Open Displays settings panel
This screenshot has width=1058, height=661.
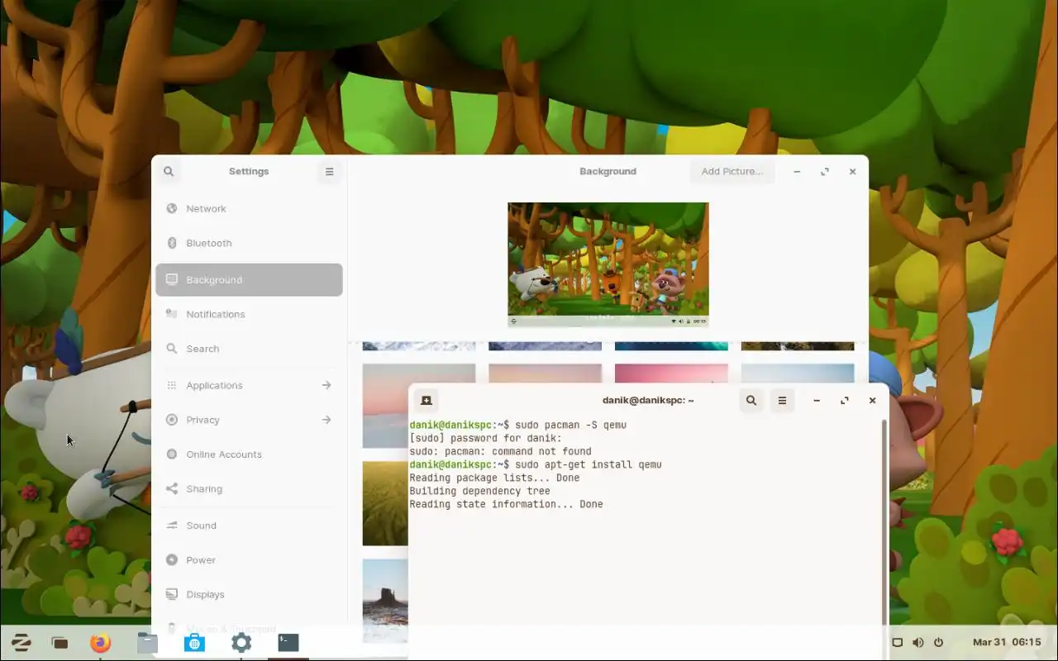[249, 595]
